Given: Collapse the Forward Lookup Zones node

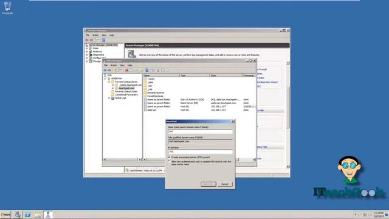Looking at the screenshot, I should tap(109, 82).
